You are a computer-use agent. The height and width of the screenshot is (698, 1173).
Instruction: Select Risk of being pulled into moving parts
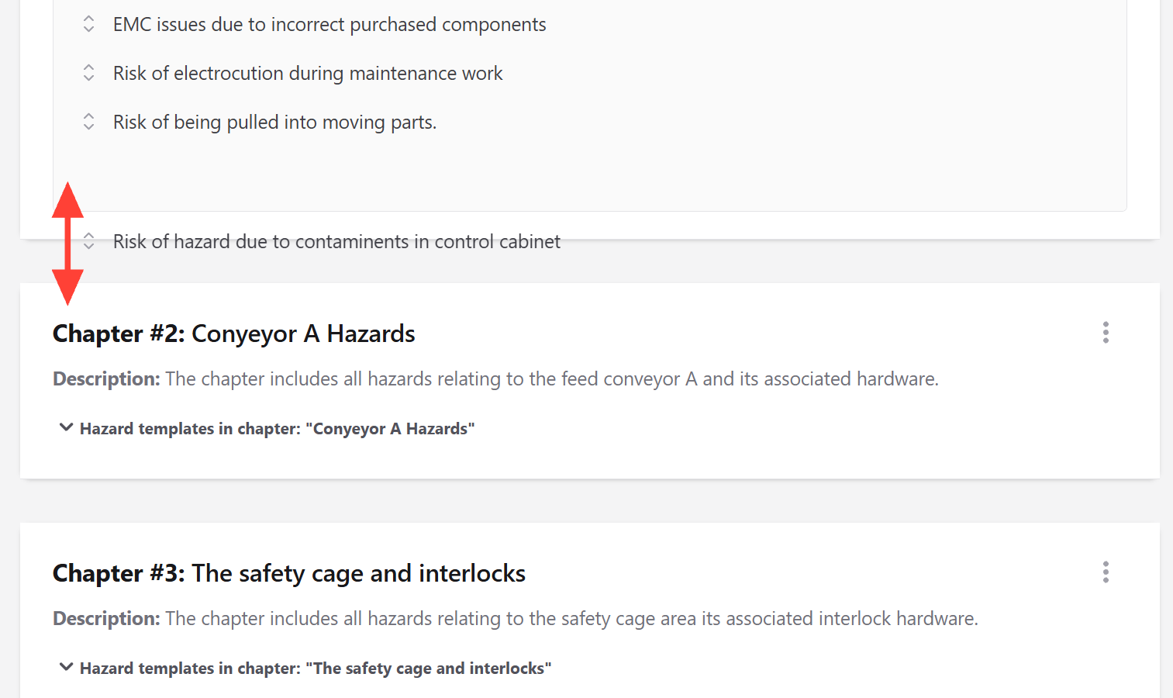[x=274, y=123]
